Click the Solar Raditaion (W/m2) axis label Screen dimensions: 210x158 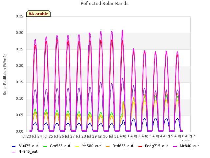[5, 75]
